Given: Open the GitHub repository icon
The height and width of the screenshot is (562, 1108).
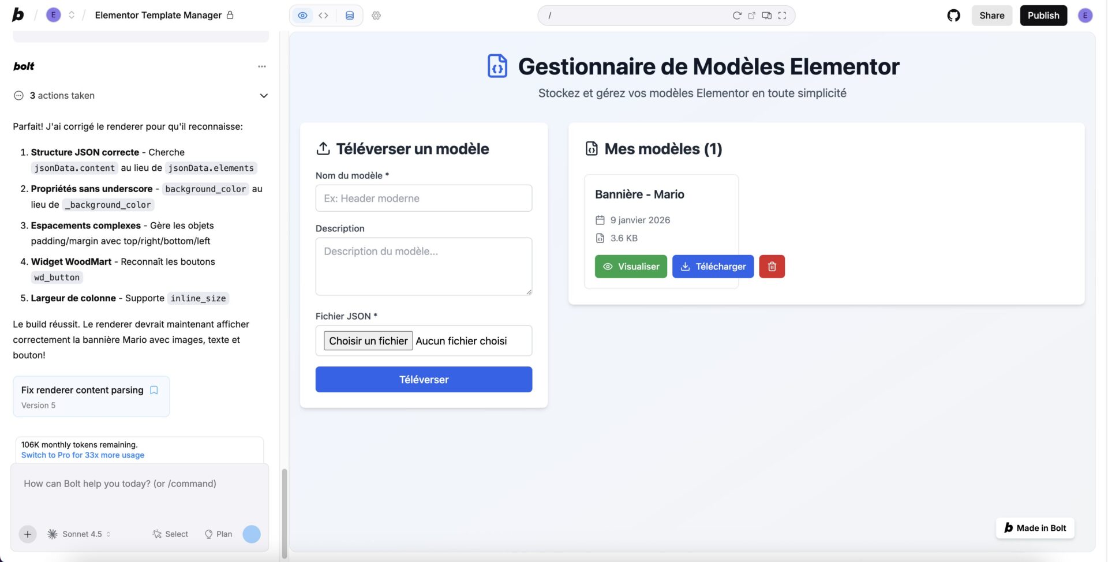Looking at the screenshot, I should (x=953, y=15).
